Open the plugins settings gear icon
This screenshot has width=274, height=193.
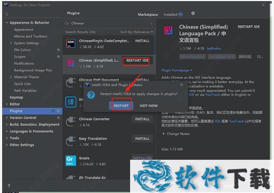coord(193,13)
